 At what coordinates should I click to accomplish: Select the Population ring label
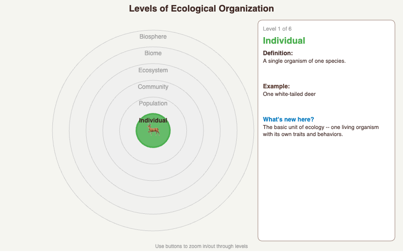tap(153, 103)
